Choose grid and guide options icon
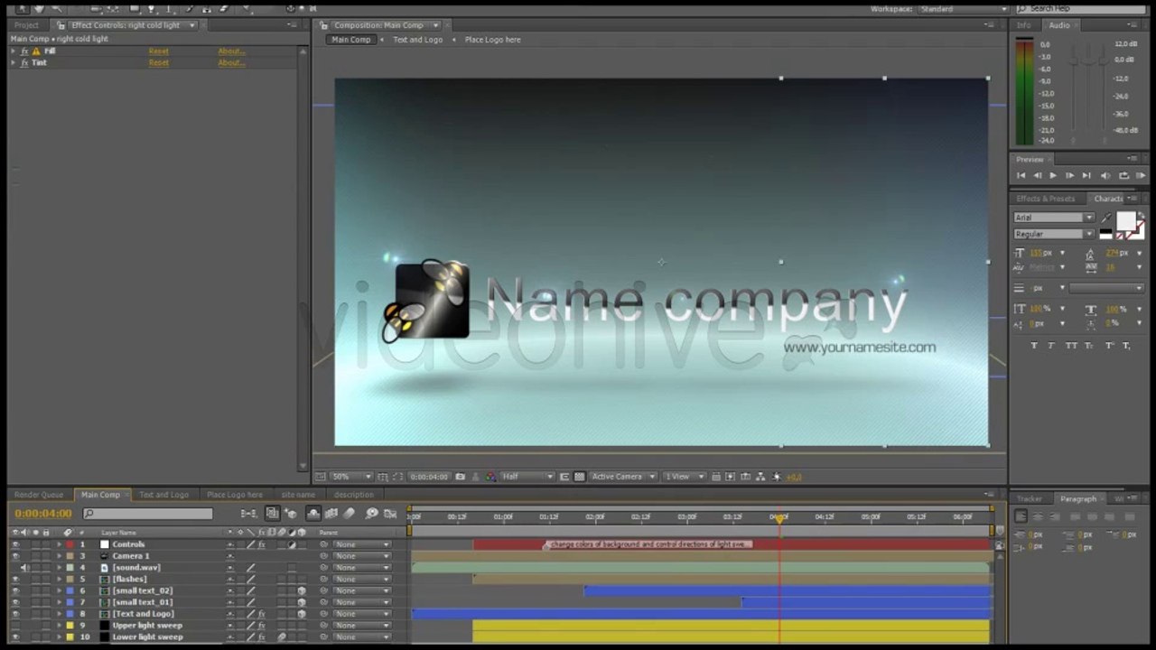 point(382,477)
